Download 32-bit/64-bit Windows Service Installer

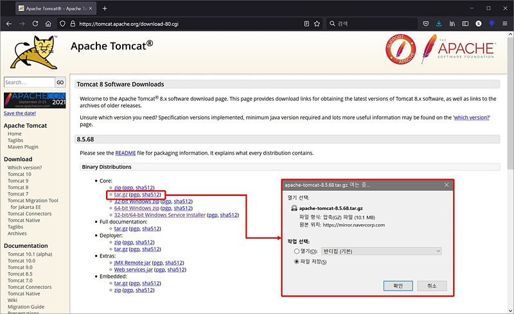coord(159,215)
